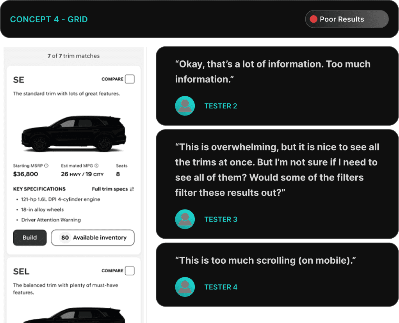
Task: Click the Tester 2 avatar icon
Action: coord(185,106)
